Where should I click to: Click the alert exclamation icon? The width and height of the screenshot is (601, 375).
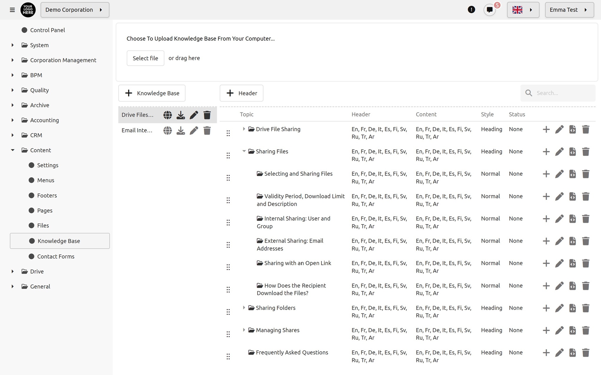click(x=471, y=10)
